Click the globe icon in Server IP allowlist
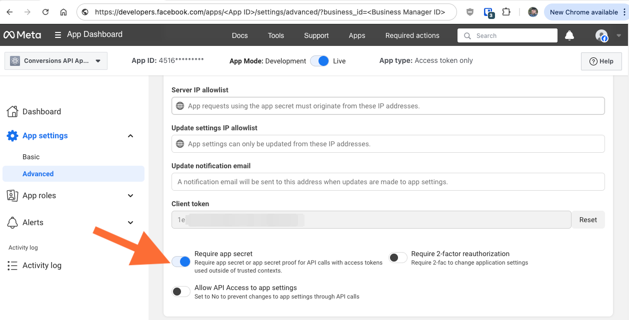Image resolution: width=629 pixels, height=320 pixels. [180, 106]
